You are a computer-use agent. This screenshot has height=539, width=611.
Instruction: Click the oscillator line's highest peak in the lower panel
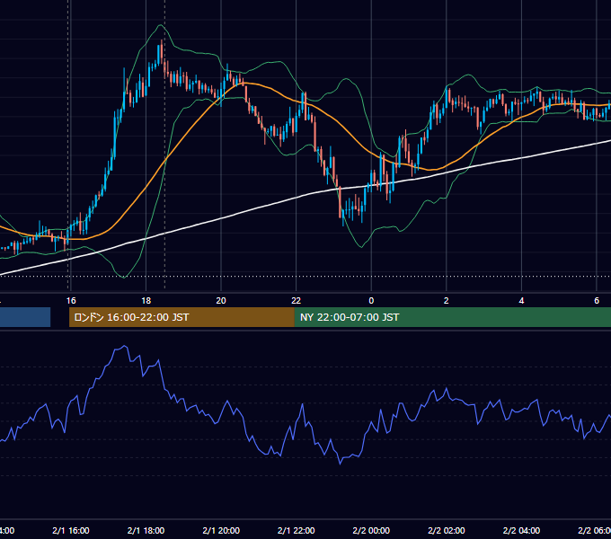[x=124, y=346]
